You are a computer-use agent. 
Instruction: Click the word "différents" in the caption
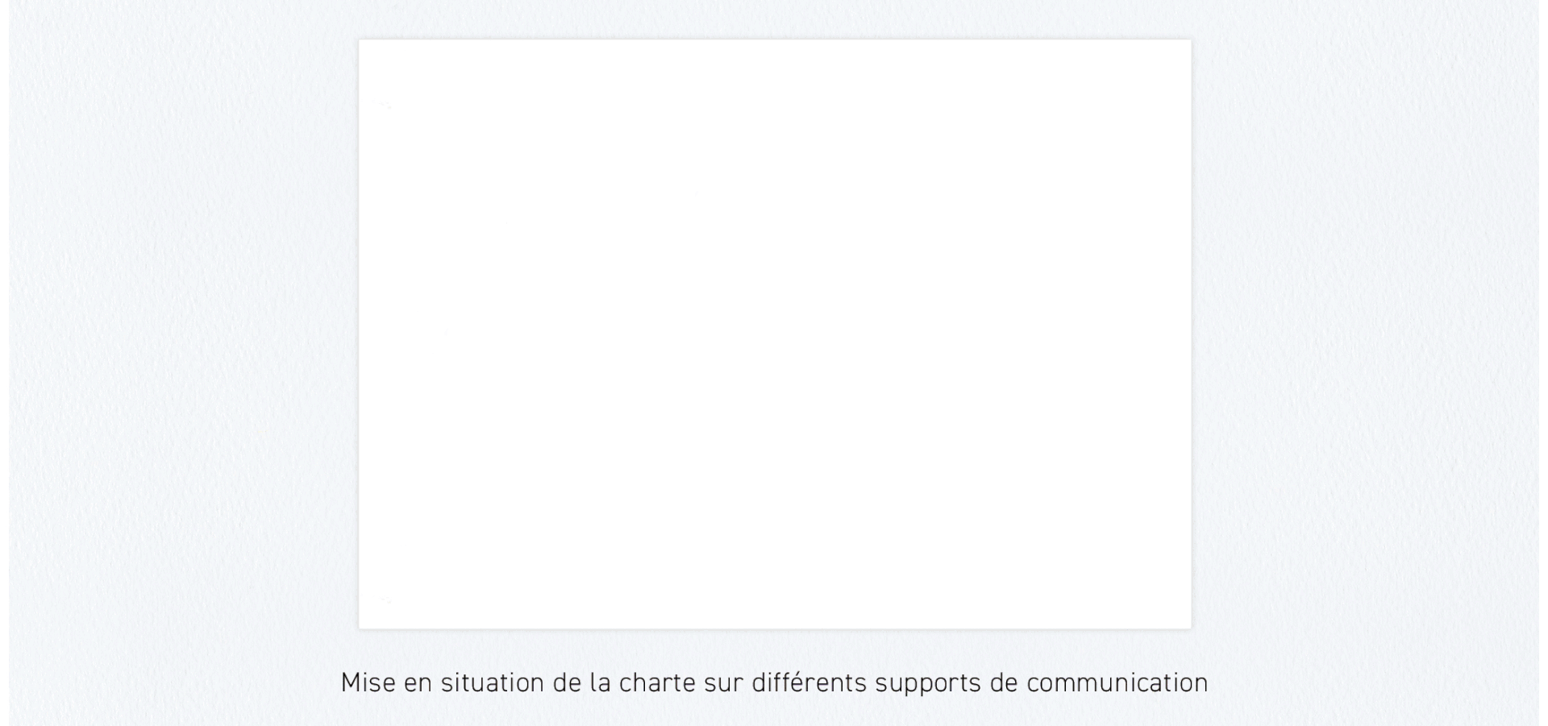[x=809, y=683]
